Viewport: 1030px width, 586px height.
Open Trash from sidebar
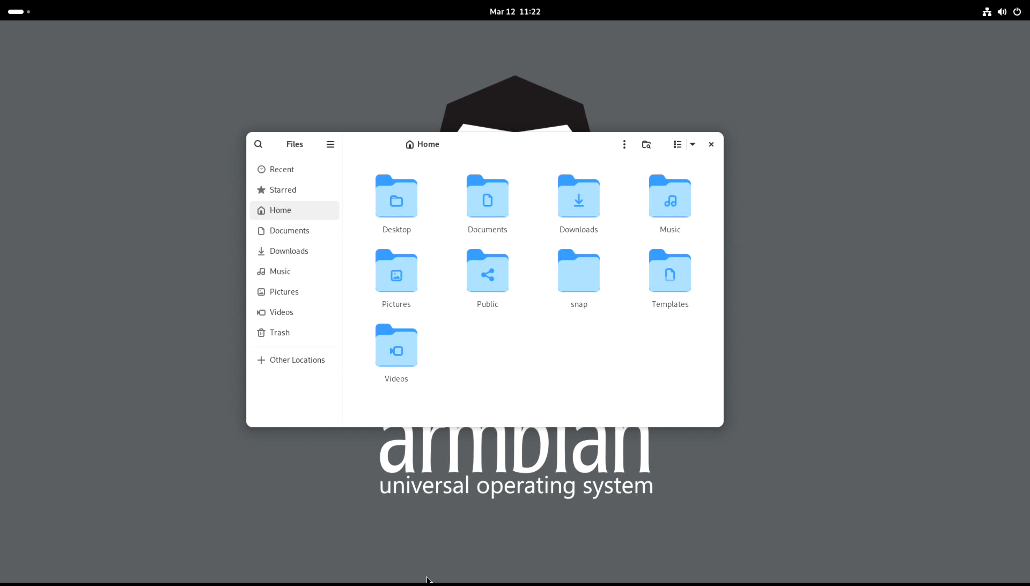click(x=279, y=332)
